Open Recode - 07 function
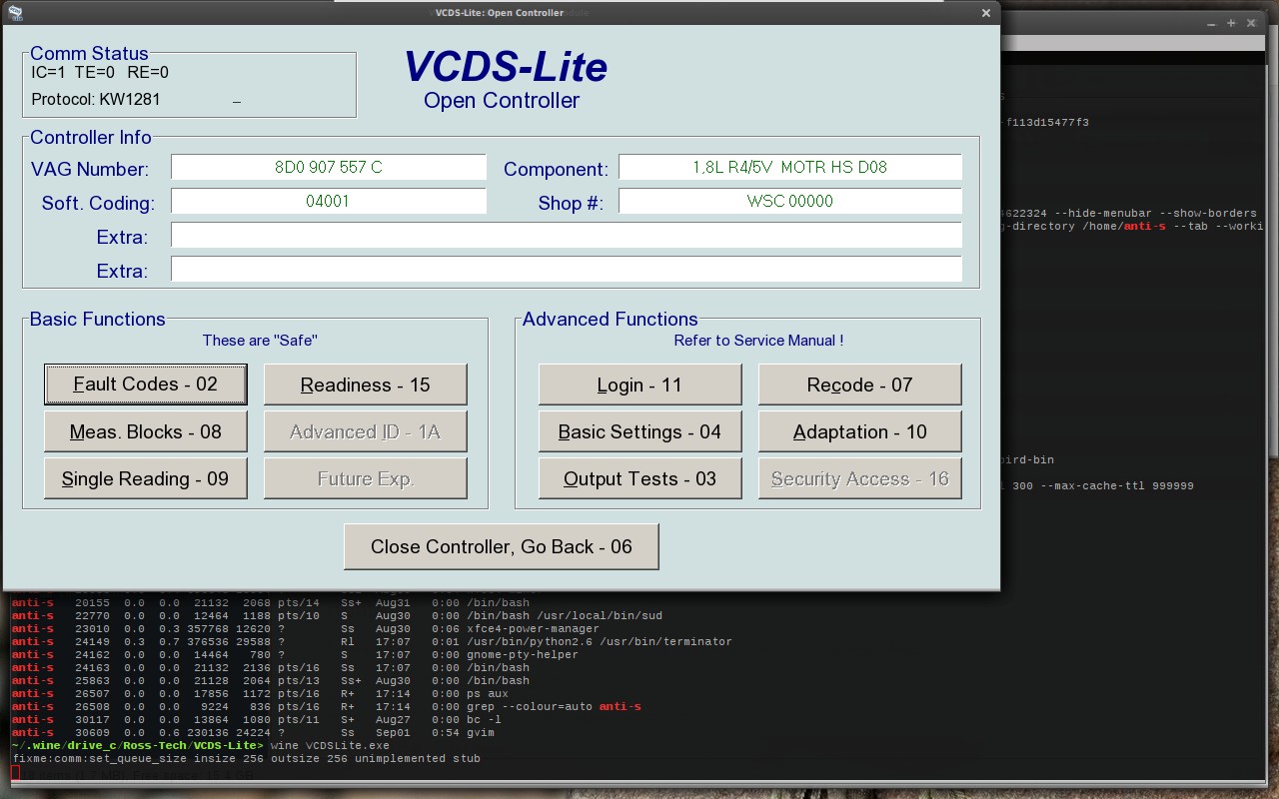The height and width of the screenshot is (799, 1279). pos(860,385)
